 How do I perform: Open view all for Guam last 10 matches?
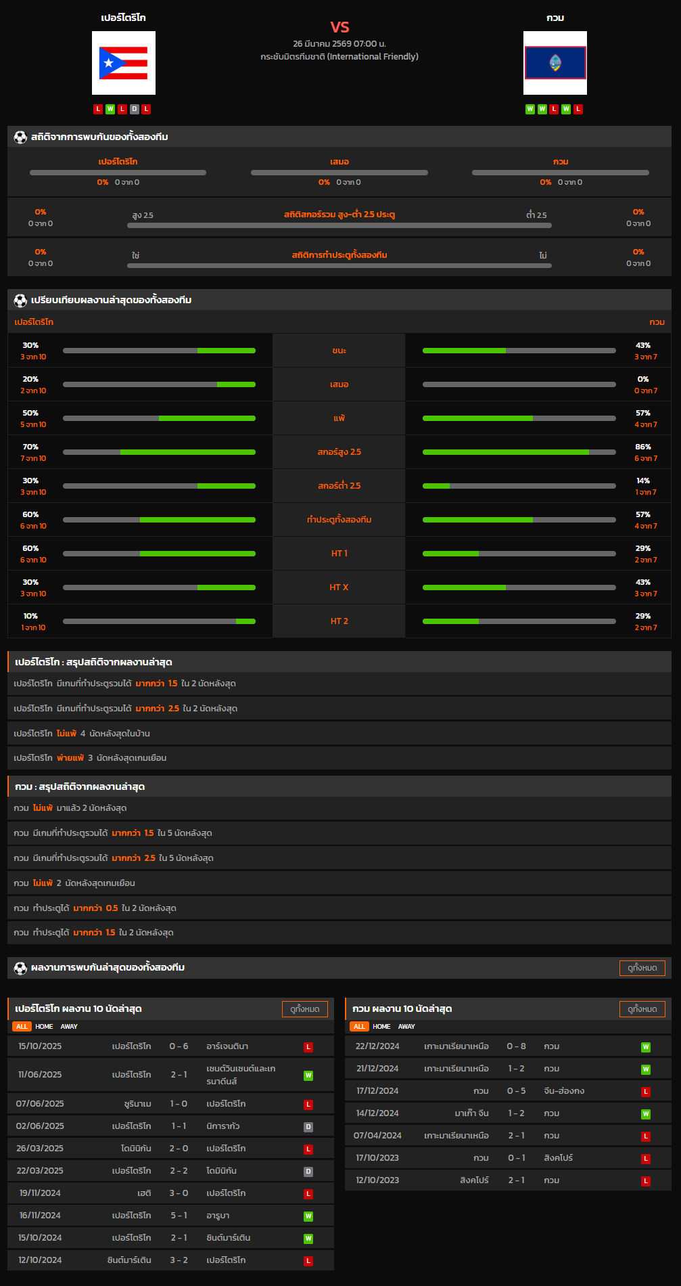click(x=642, y=1009)
